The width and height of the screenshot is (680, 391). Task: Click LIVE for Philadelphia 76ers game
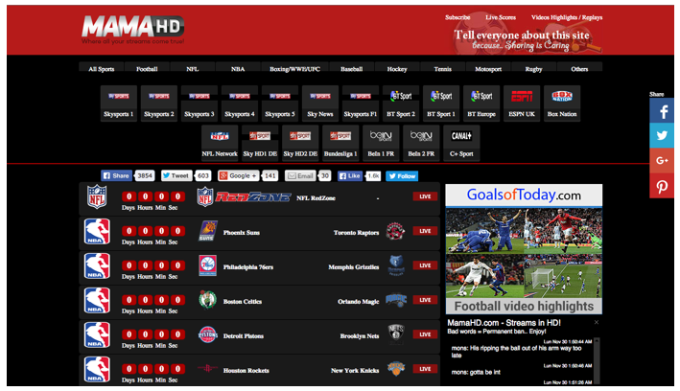(425, 265)
